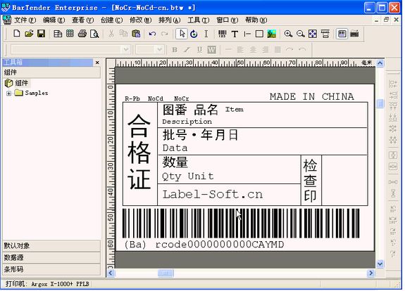
Task: Switch to the 条形码 toolbox section
Action: [51, 270]
